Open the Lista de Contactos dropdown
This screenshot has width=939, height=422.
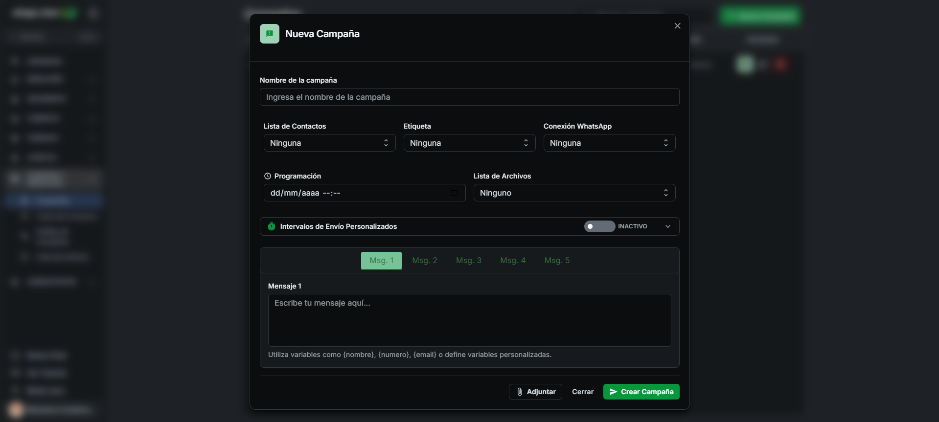329,143
